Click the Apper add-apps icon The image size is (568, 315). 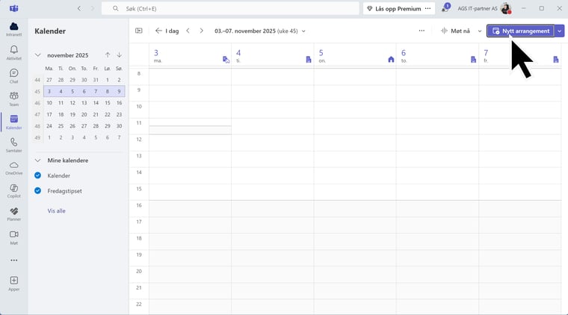tap(13, 283)
